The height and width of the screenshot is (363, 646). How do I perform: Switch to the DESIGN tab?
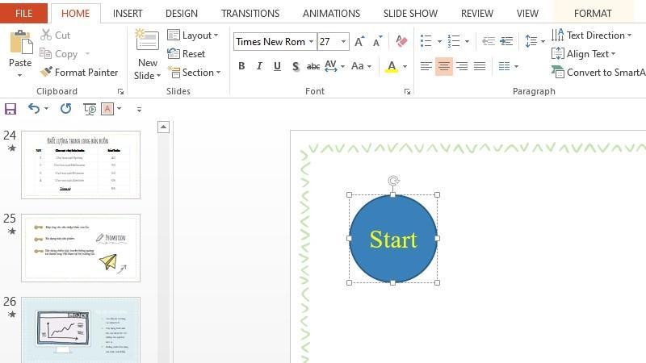[181, 13]
